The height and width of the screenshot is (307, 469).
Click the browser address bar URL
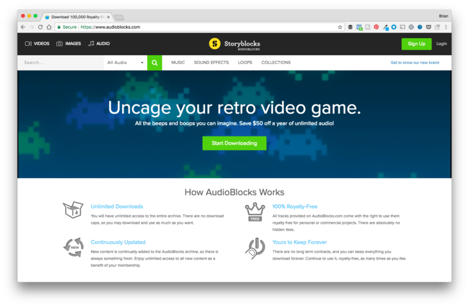pos(110,27)
